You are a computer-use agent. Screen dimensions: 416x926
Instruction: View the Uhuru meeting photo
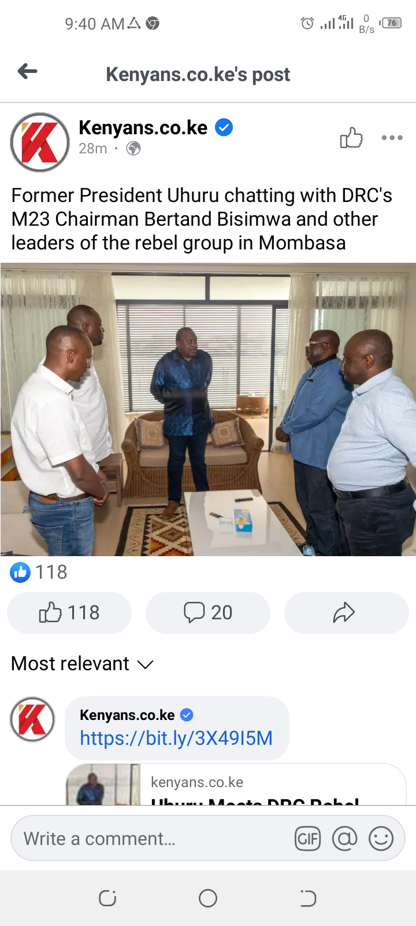click(208, 410)
